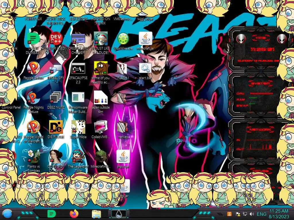294x220 pixels.
Task: Open the taskbar clock showing 11:25 AM
Action: tap(278, 214)
